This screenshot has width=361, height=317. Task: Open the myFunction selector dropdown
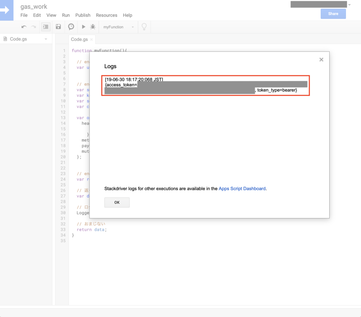tap(118, 27)
